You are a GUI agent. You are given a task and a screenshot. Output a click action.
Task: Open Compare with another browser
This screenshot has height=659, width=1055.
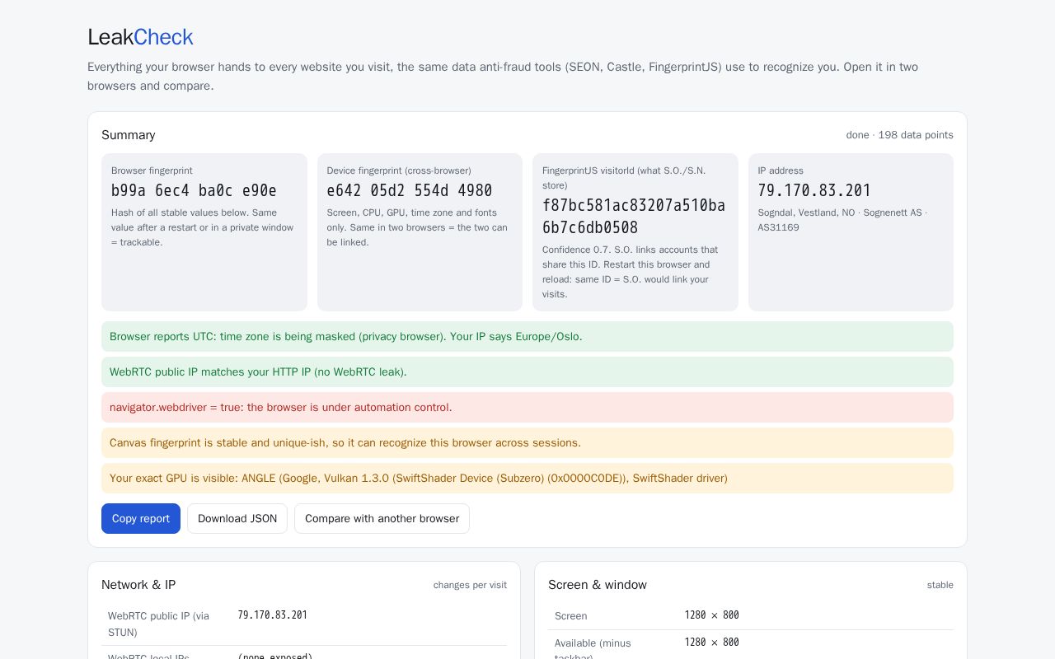[382, 518]
